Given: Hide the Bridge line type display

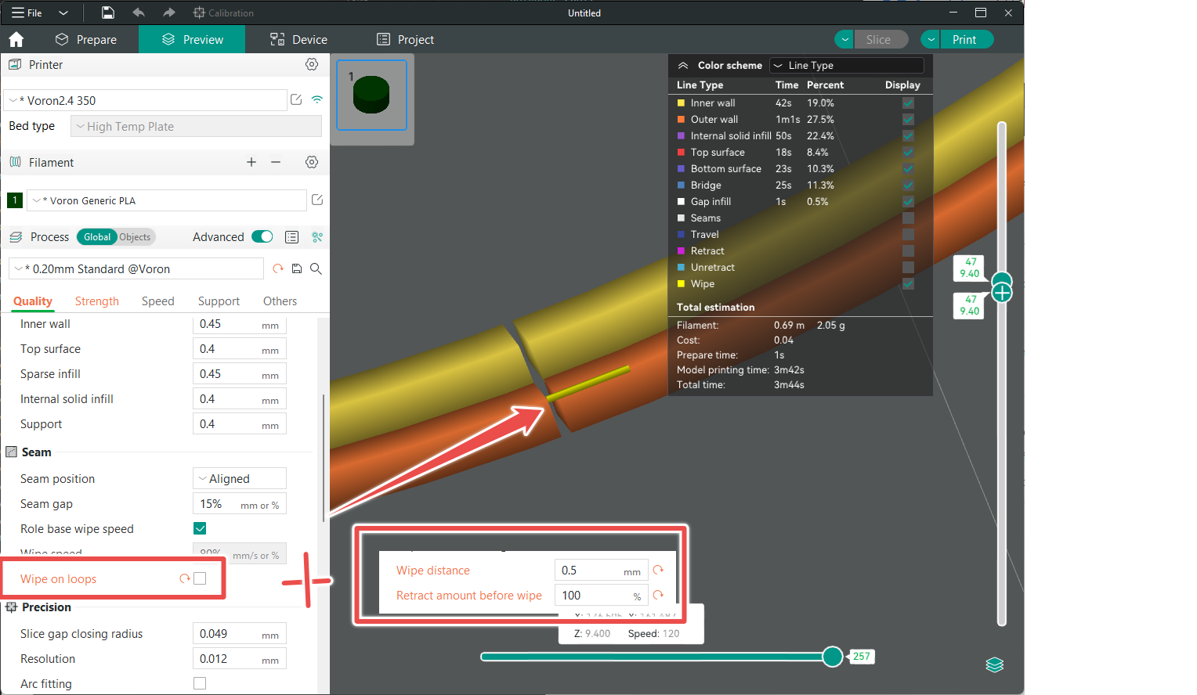Looking at the screenshot, I should (908, 185).
